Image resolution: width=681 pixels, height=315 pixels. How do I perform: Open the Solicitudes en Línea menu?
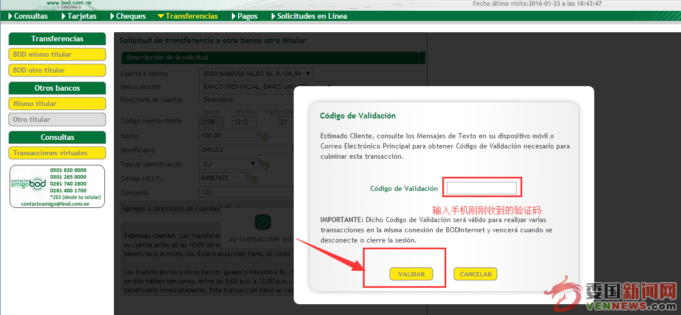click(x=312, y=16)
